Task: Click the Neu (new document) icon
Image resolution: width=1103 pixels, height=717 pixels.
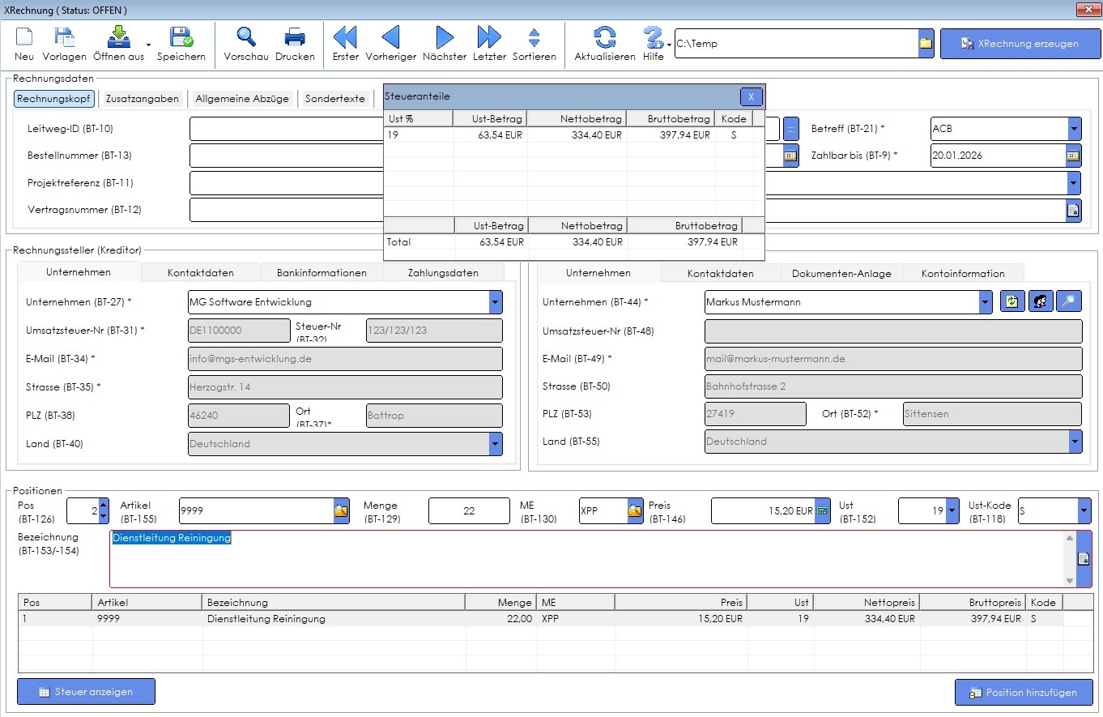Action: (24, 38)
